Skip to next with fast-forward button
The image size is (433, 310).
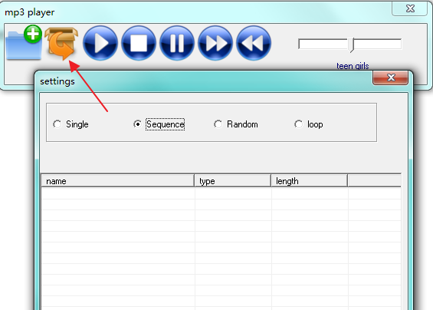pos(215,43)
